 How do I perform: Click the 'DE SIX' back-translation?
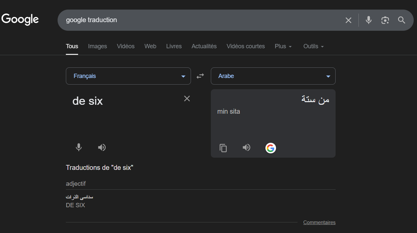tap(75, 205)
